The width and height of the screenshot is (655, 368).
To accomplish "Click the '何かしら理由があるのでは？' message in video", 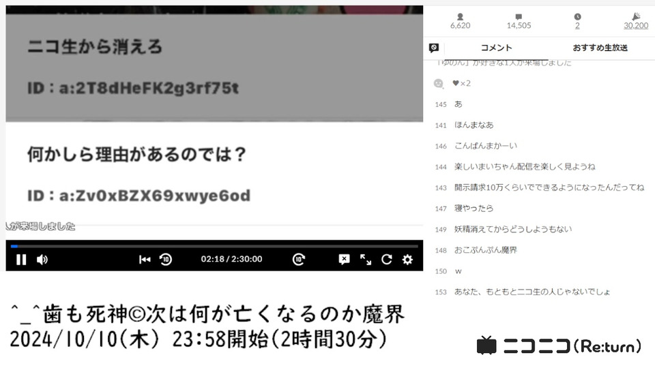I will click(x=137, y=154).
